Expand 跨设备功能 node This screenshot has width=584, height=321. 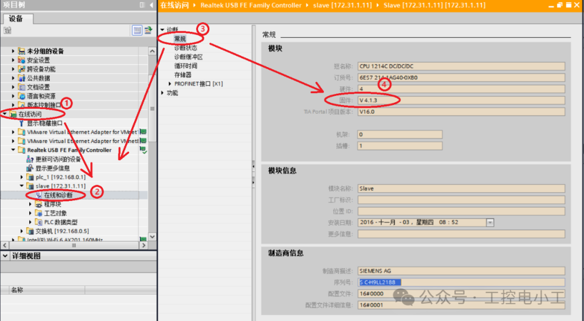click(13, 69)
